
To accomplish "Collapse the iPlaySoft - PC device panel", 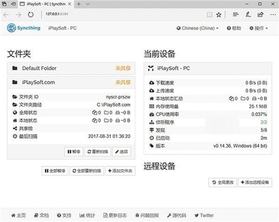I will [208, 69].
